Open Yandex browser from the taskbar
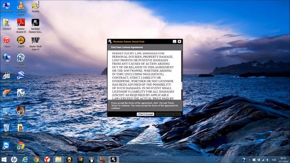290x163 pixels. (47, 159)
